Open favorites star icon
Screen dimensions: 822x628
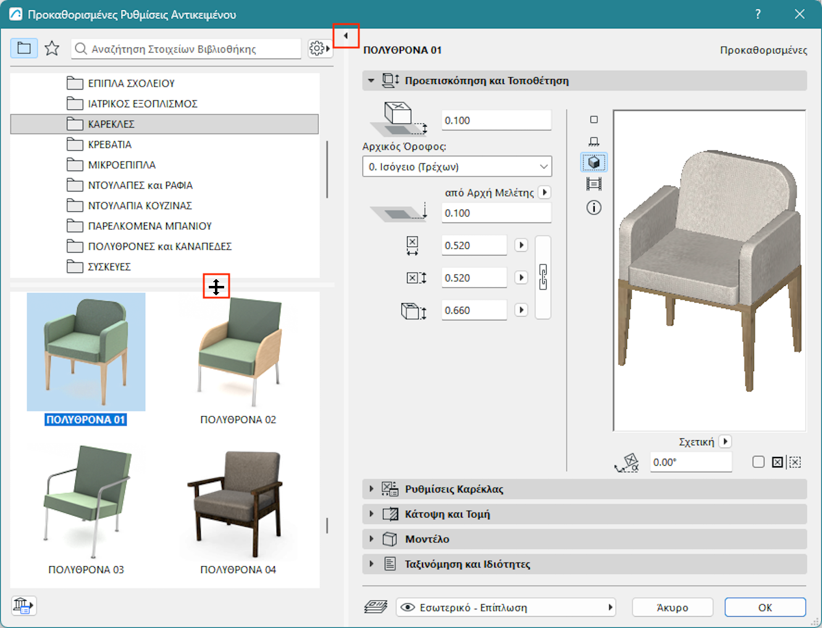(52, 48)
